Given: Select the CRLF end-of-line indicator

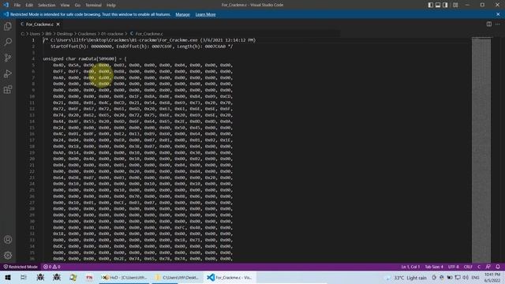Looking at the screenshot, I should point(468,267).
